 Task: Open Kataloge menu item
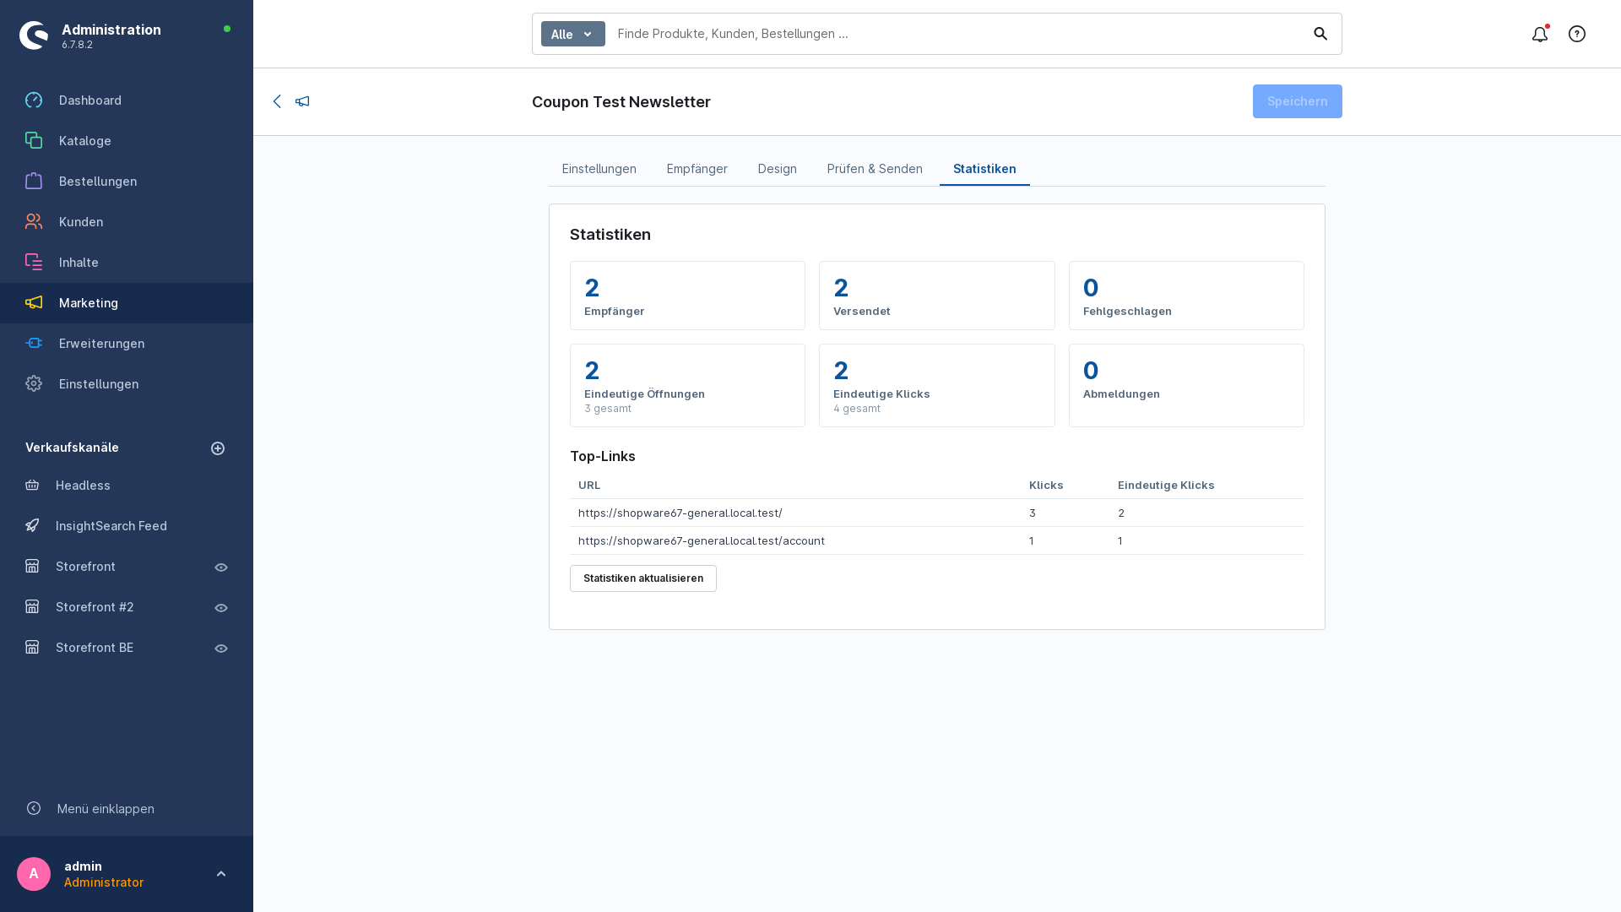127,141
